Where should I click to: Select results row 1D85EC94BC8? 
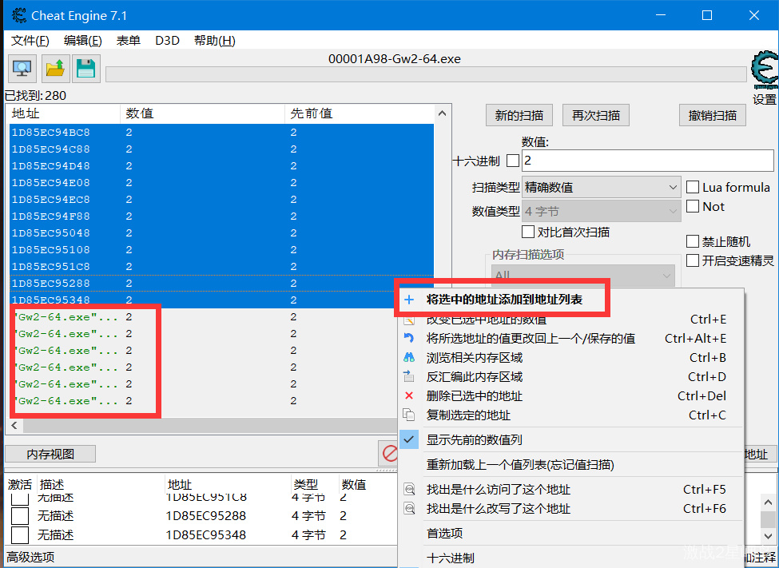[x=221, y=132]
